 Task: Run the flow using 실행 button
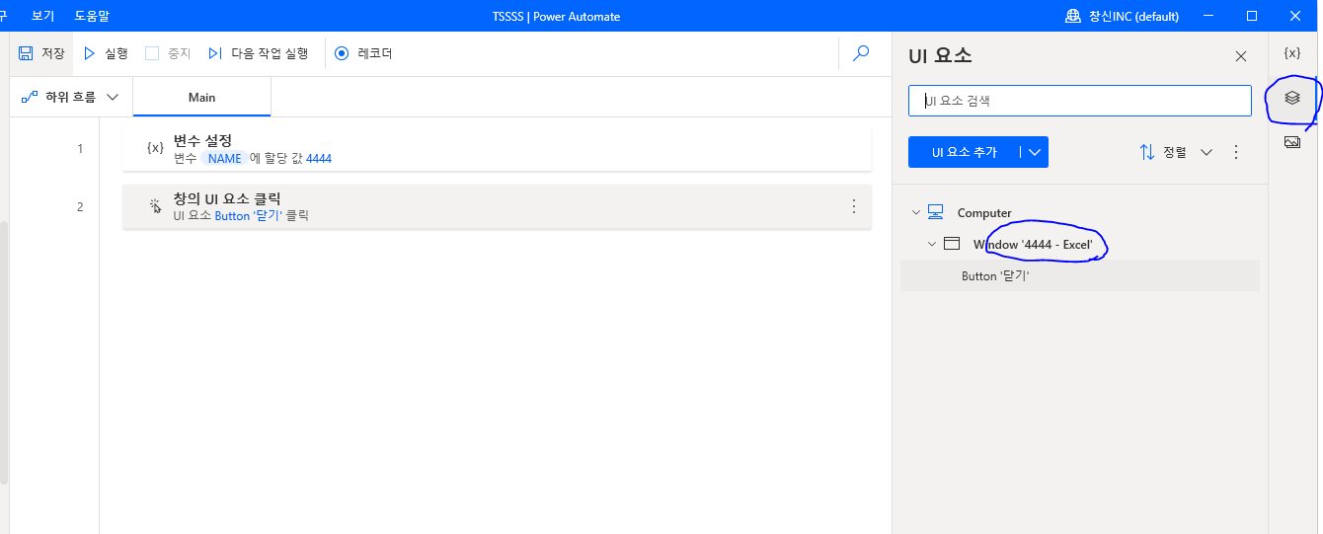106,53
